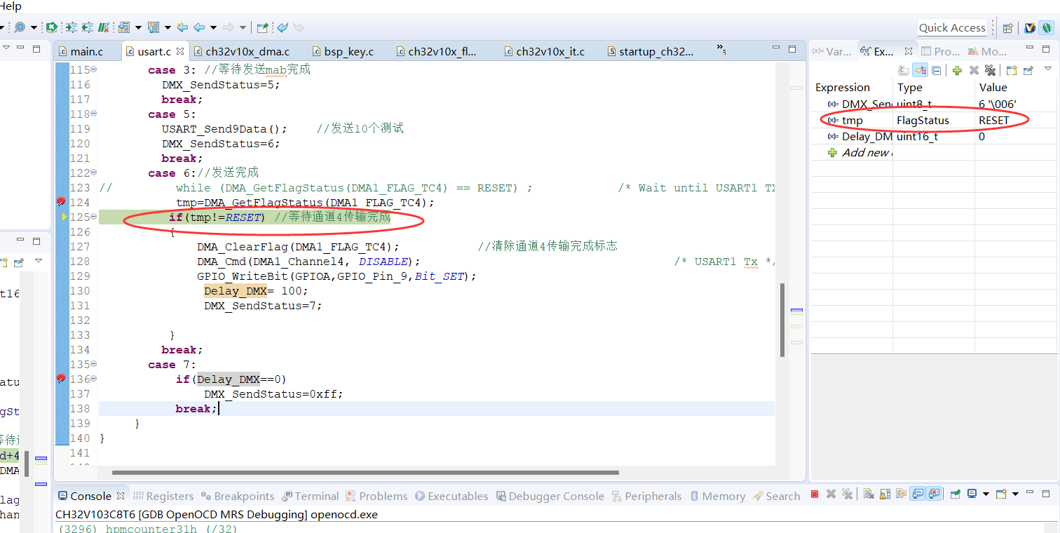This screenshot has height=533, width=1060.
Task: Open the Variables view tab
Action: click(x=832, y=51)
